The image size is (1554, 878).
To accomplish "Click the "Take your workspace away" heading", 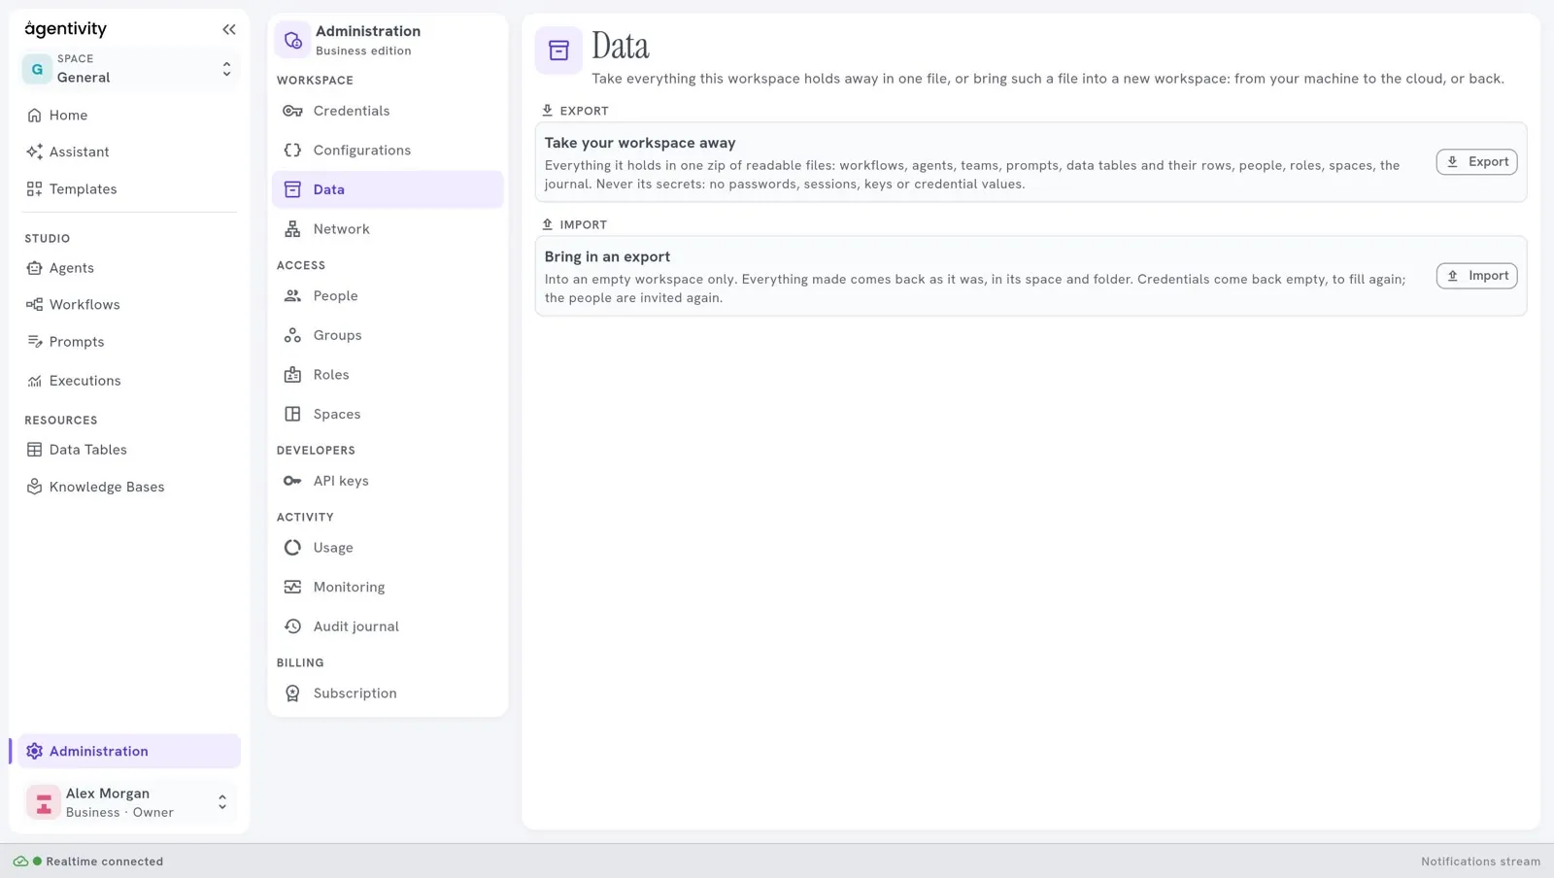I will [640, 143].
